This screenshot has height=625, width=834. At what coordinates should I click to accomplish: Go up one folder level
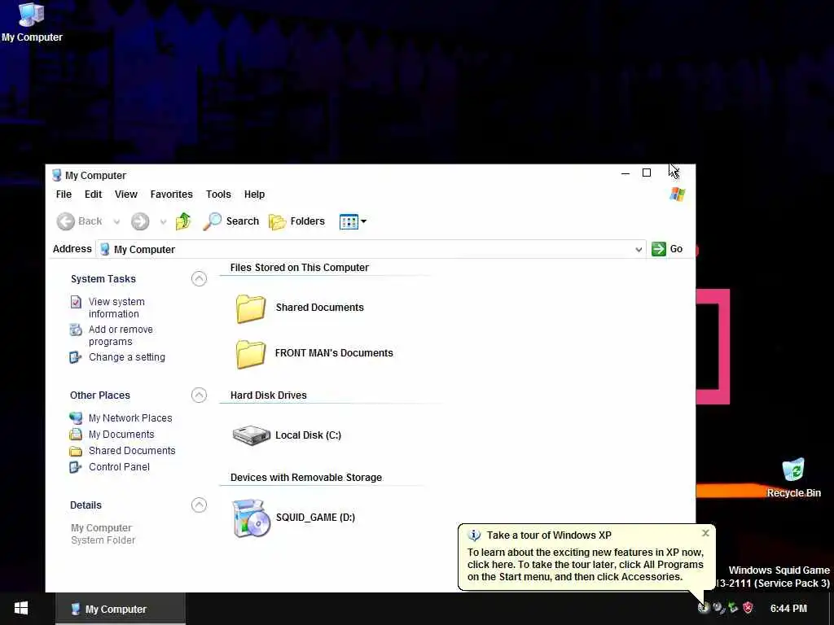click(183, 221)
